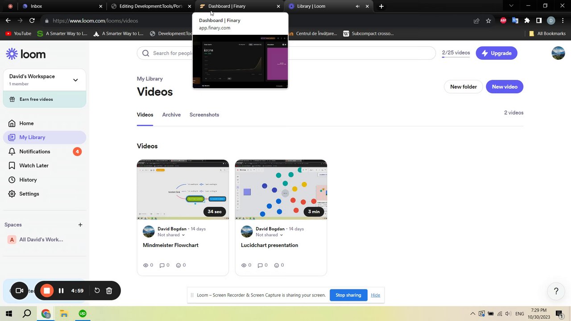Open the Loom profile avatar menu

(x=558, y=53)
